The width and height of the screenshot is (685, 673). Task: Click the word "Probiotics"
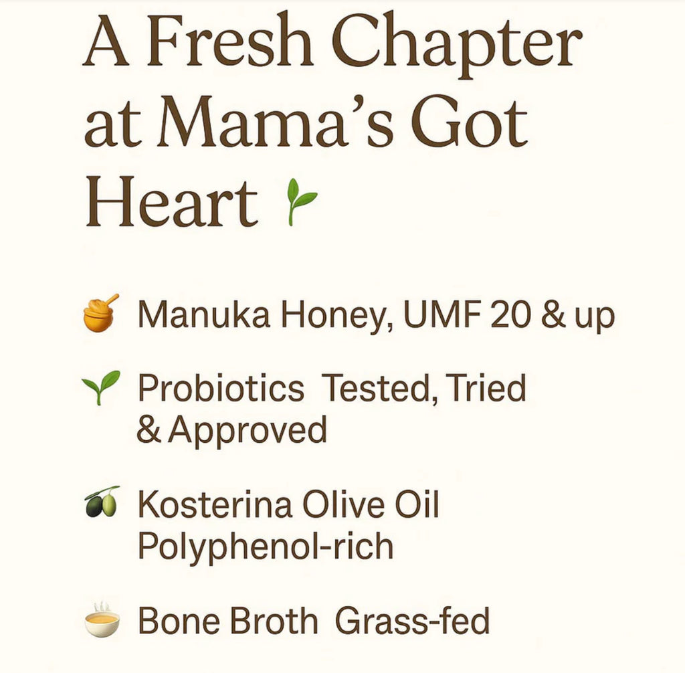(x=221, y=388)
